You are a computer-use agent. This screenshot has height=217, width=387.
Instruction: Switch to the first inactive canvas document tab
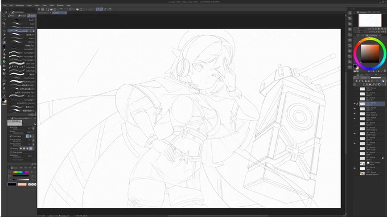click(x=44, y=13)
